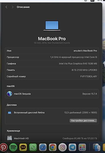Click the 'Графика' row label
Viewport: 105px width, 153px height.
click(x=11, y=64)
